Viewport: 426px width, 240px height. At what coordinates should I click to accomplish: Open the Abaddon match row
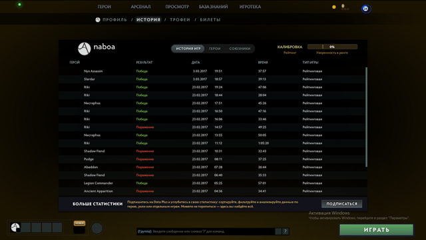click(212, 167)
